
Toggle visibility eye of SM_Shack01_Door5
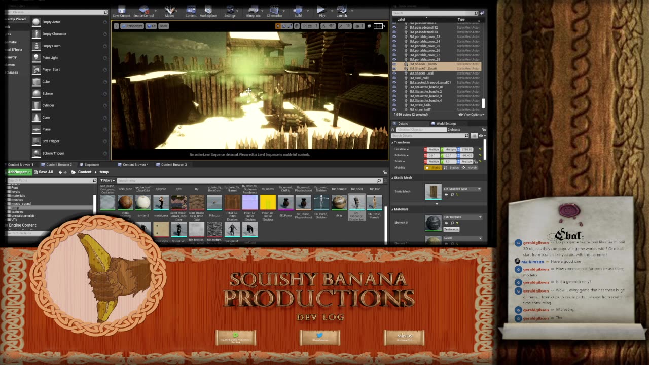pos(394,64)
